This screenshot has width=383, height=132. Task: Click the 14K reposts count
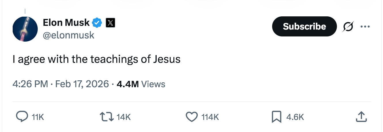pos(124,117)
